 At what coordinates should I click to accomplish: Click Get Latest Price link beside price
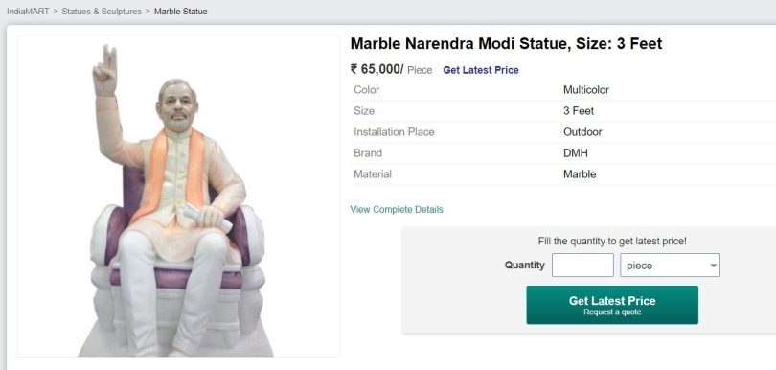tap(481, 70)
